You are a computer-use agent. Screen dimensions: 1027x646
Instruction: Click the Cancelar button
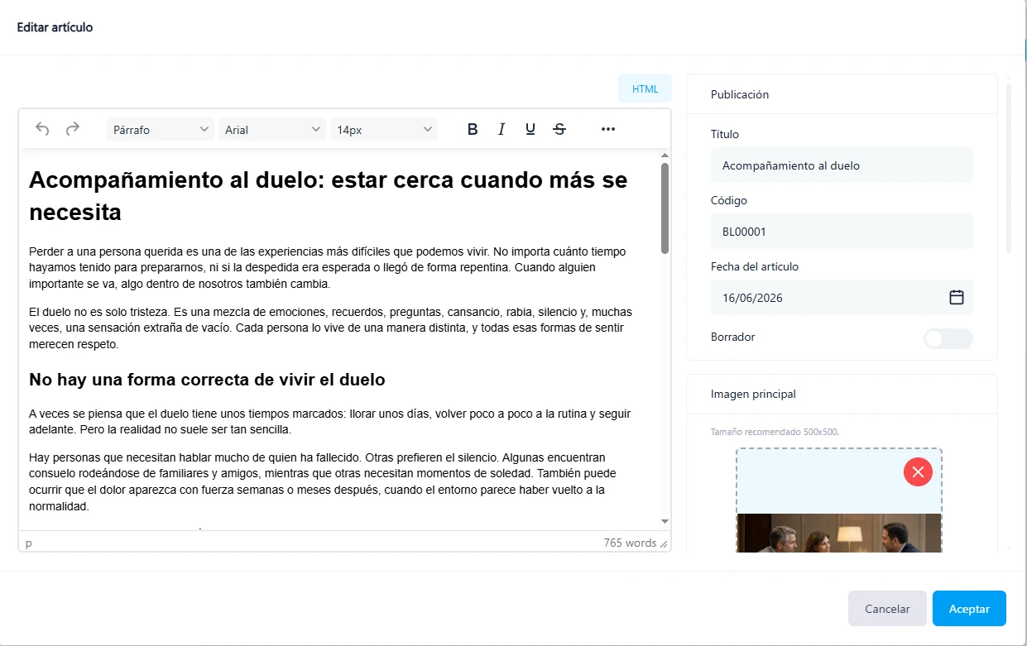point(887,609)
